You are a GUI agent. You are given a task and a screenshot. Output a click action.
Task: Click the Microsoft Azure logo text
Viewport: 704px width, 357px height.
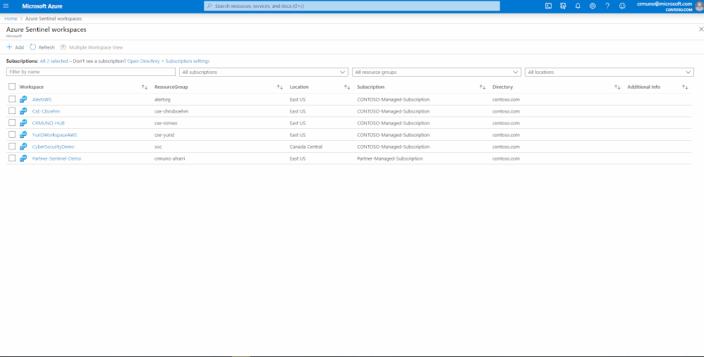[x=42, y=6]
